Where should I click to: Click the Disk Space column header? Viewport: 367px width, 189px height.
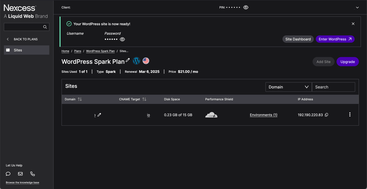click(x=172, y=99)
